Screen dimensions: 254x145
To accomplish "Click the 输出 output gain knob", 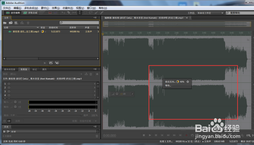I will point(15,107).
